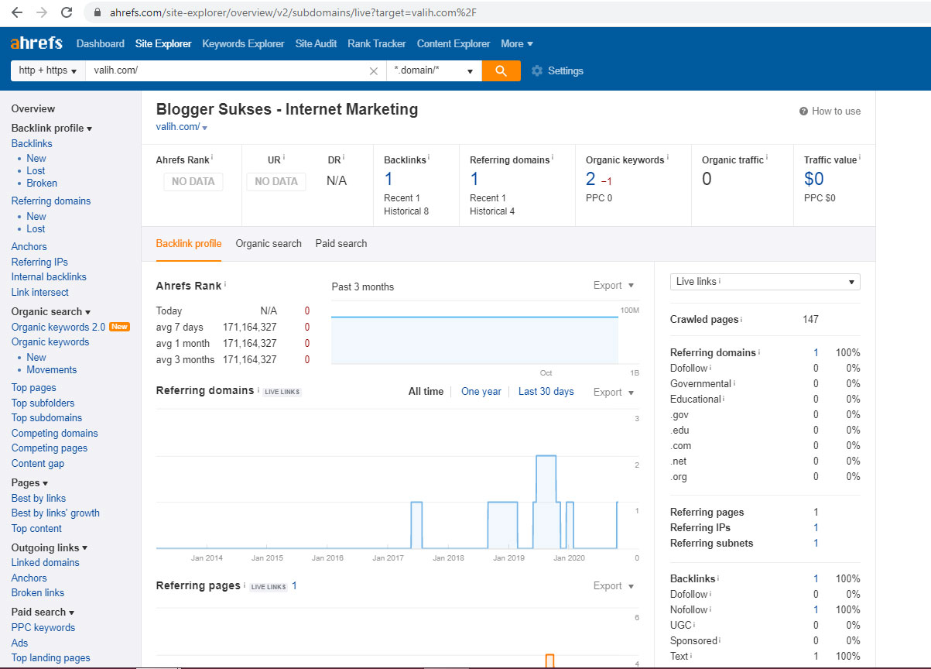Go back with browser back arrow

click(16, 12)
